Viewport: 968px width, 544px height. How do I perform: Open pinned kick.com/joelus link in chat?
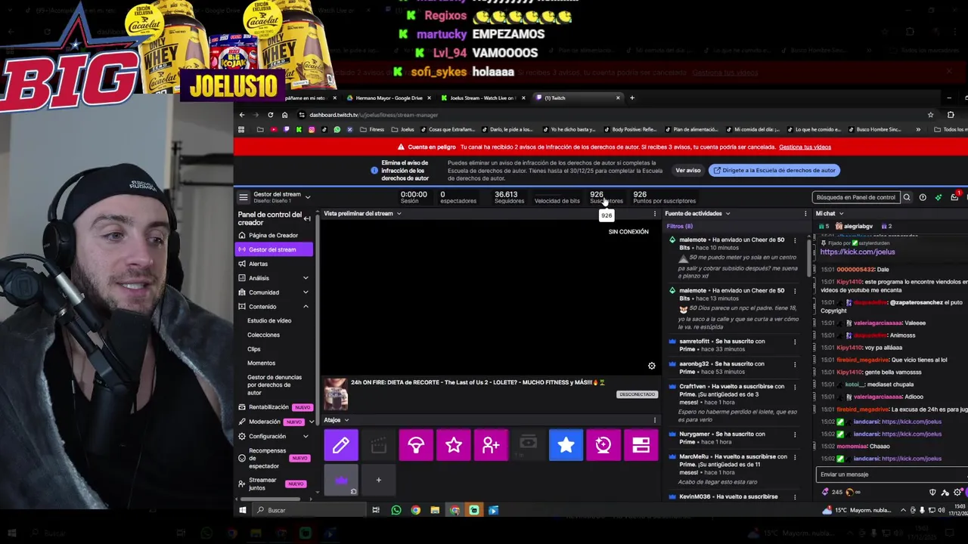tap(858, 252)
